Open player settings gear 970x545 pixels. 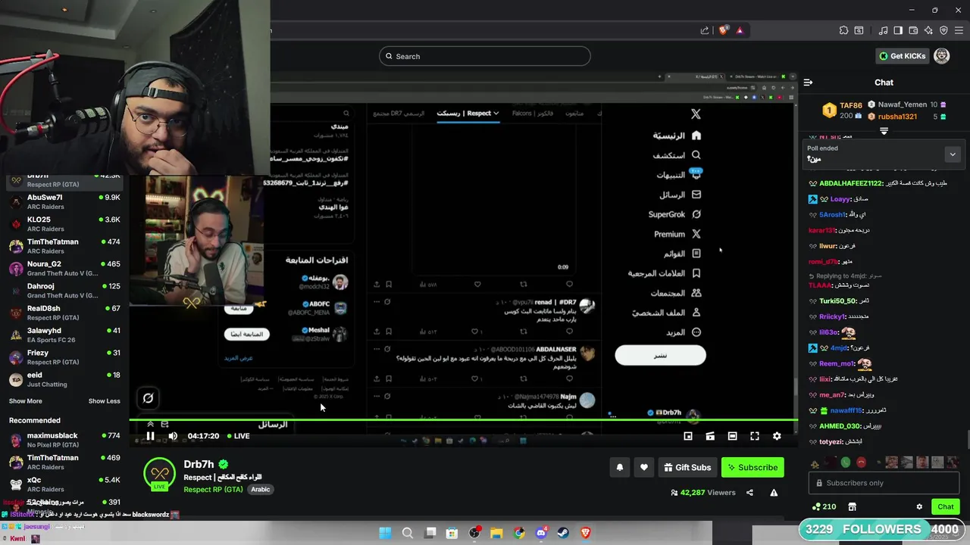pyautogui.click(x=777, y=436)
